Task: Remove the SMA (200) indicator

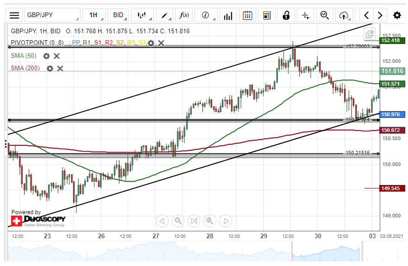Action: click(60, 68)
